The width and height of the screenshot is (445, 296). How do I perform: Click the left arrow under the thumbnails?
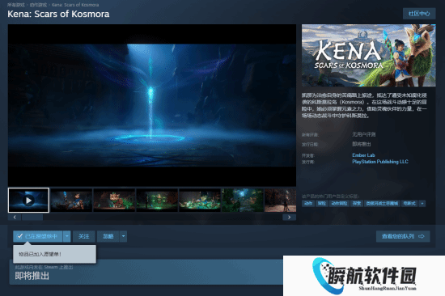click(x=15, y=218)
